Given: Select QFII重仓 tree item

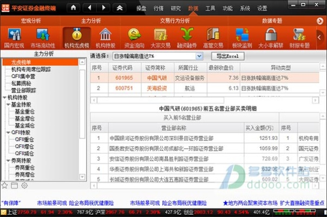Looking at the screenshot, I should (24, 139).
